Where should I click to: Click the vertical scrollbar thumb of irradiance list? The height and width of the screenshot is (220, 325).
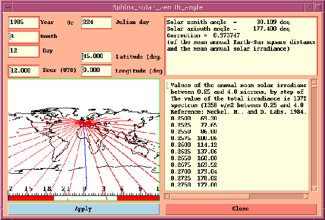tap(314, 86)
